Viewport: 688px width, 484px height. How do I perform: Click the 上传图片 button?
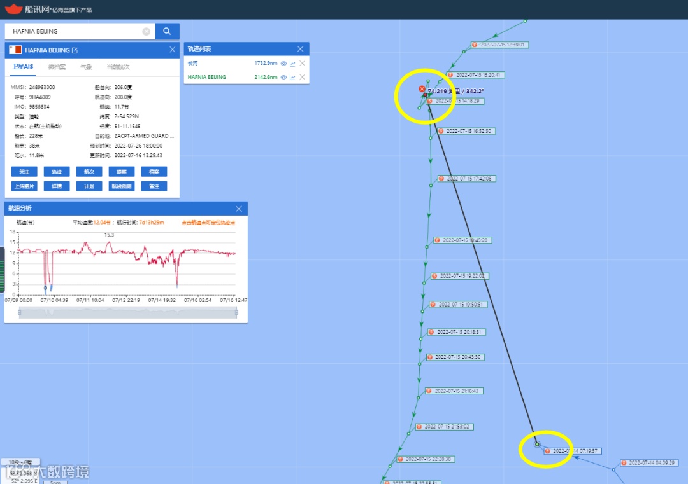coord(24,186)
